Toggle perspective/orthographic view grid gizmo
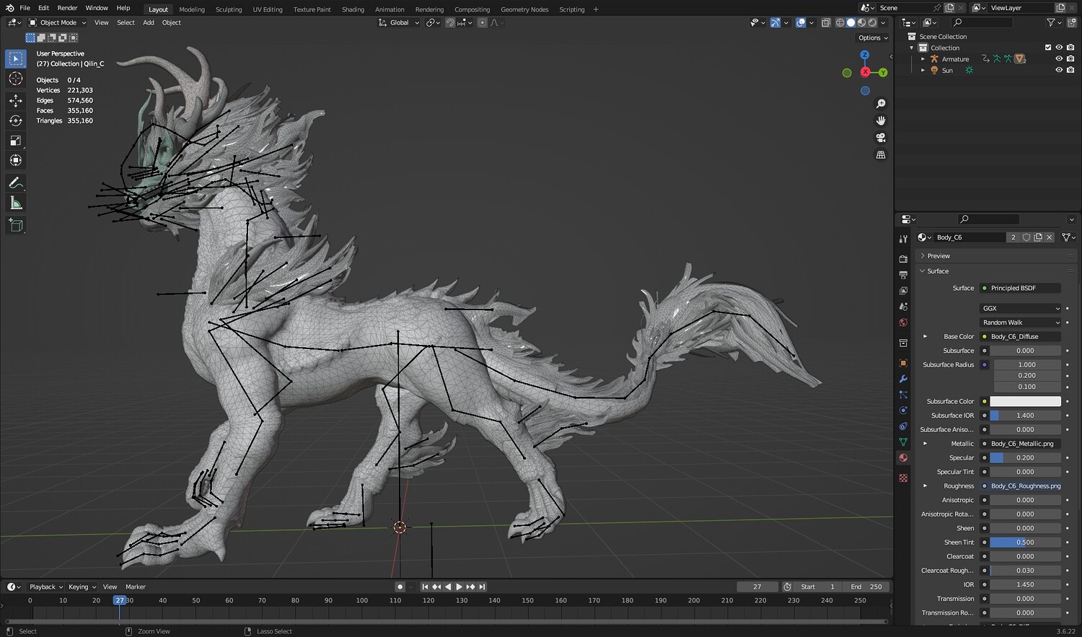This screenshot has height=637, width=1082. pos(881,154)
